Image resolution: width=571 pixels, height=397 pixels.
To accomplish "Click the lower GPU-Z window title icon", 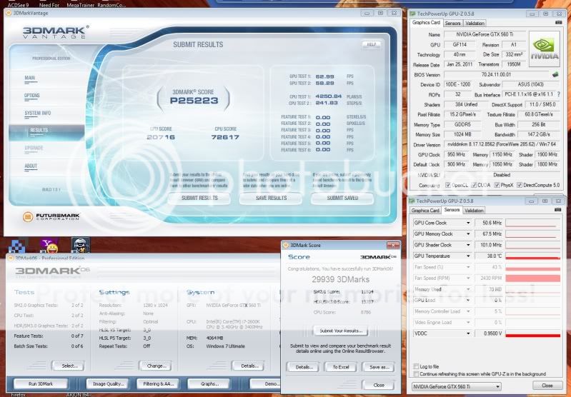I will tap(412, 201).
